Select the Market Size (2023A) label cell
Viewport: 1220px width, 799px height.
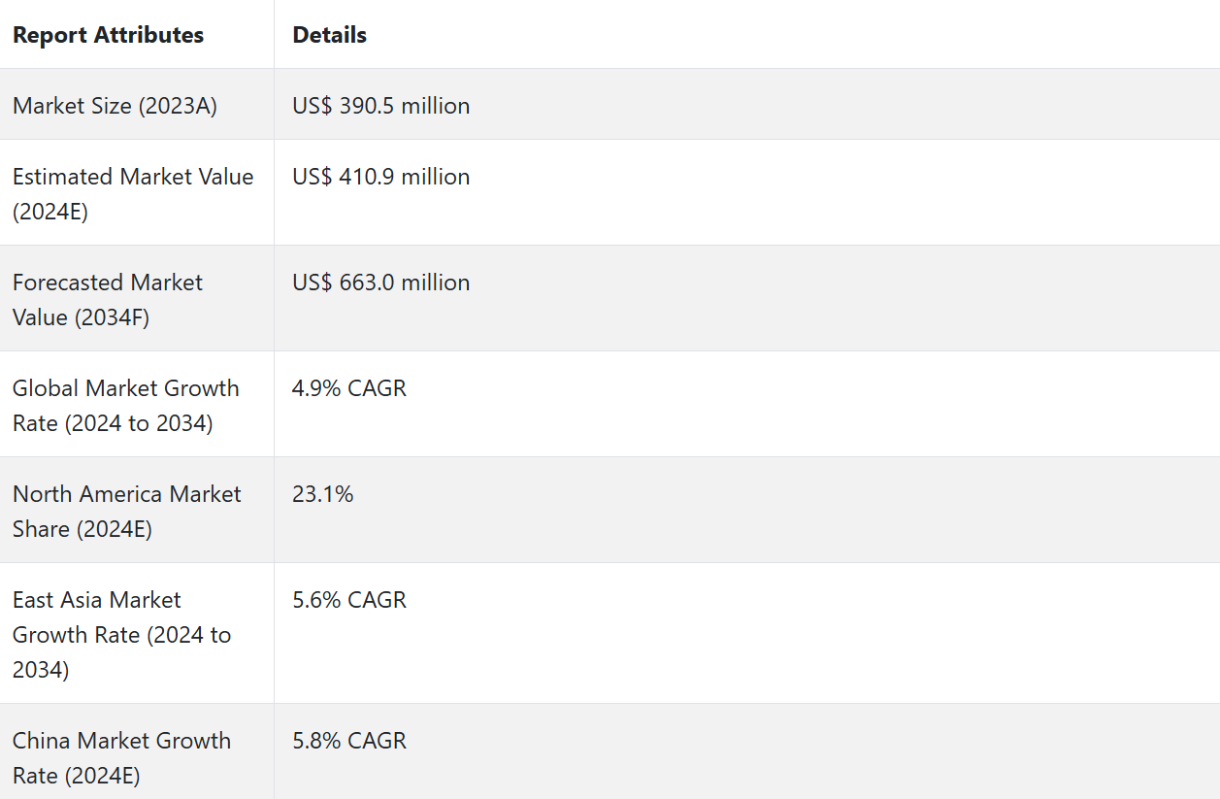click(x=115, y=106)
